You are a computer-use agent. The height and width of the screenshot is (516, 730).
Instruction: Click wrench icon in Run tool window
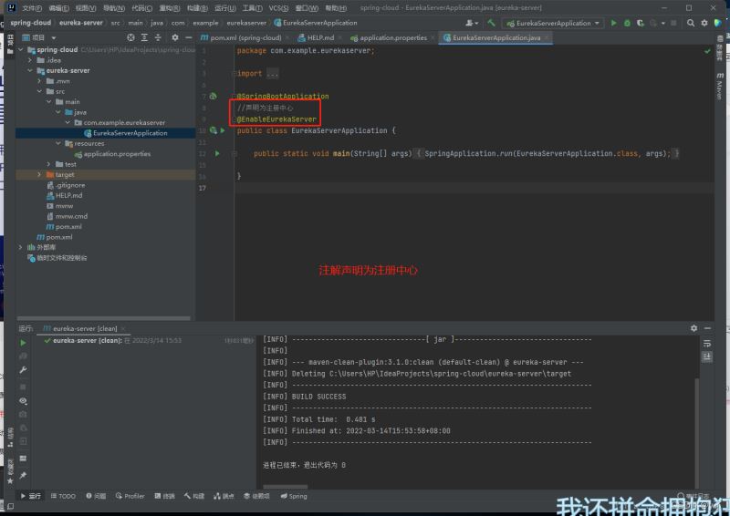23,370
